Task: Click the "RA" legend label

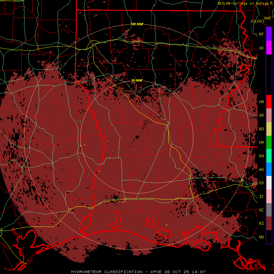Action: pyautogui.click(x=261, y=156)
